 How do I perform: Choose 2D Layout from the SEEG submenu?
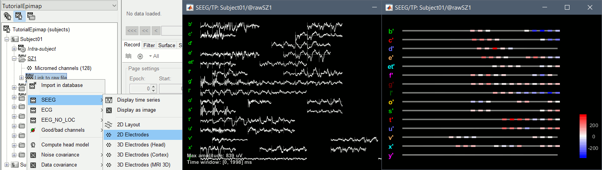pos(128,124)
